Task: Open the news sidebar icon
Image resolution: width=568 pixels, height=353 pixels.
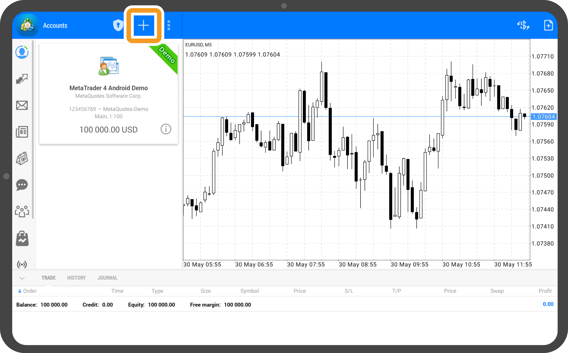Action: [x=22, y=132]
